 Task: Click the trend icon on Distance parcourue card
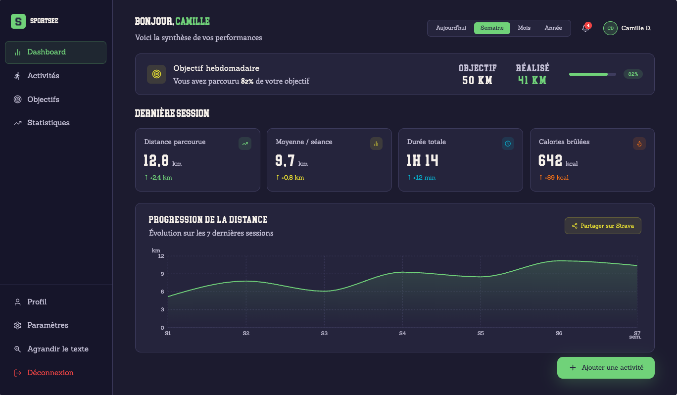pos(245,144)
